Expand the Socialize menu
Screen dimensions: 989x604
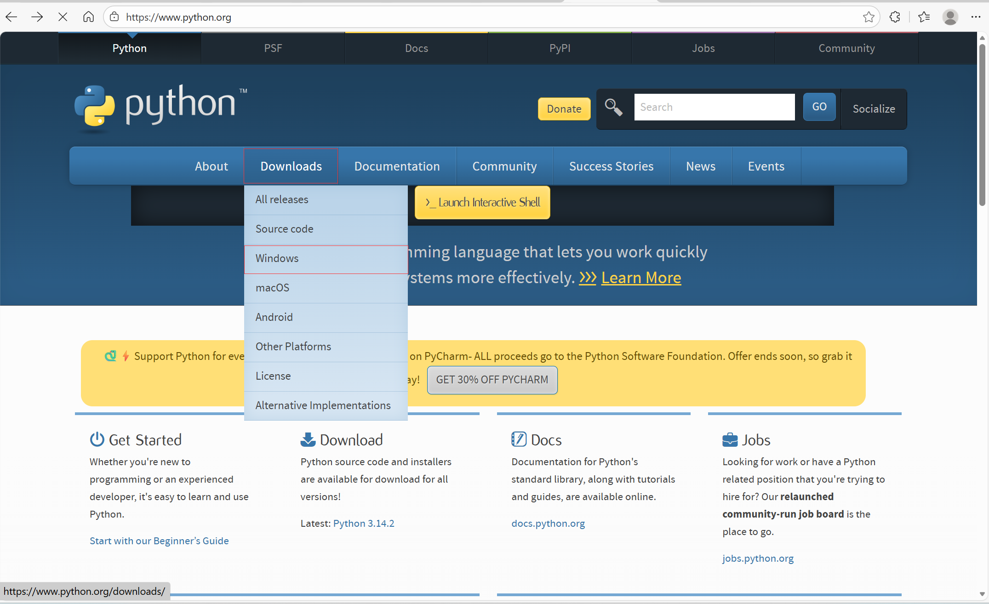(x=874, y=109)
